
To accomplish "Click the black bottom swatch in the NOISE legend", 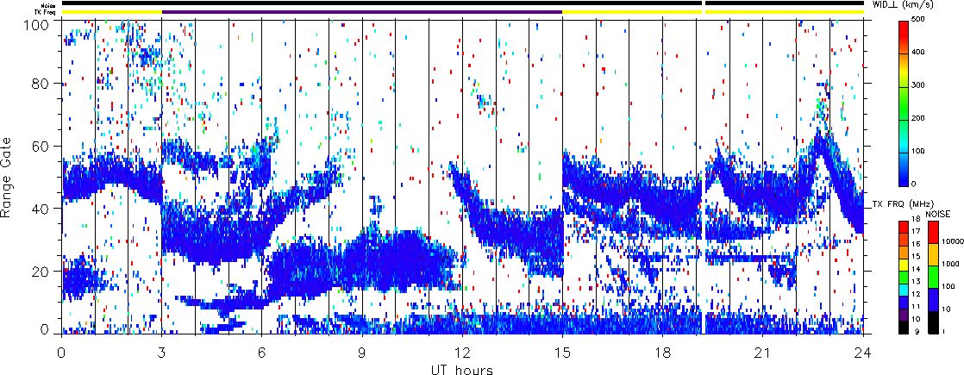I will click(x=933, y=322).
